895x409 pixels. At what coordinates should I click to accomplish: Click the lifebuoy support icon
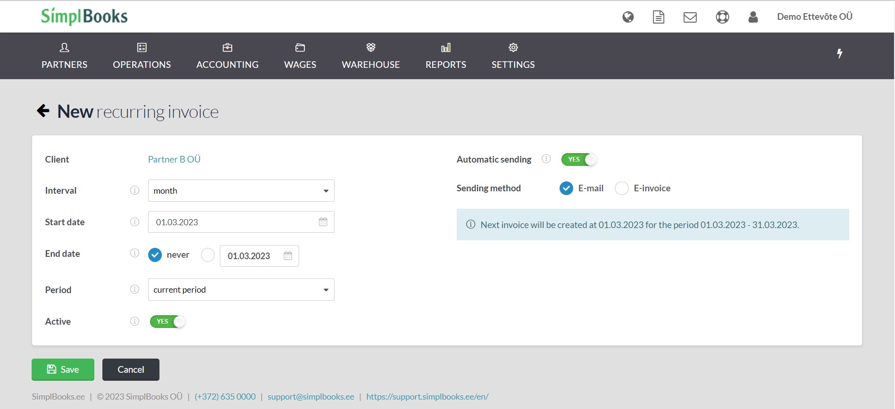tap(722, 17)
